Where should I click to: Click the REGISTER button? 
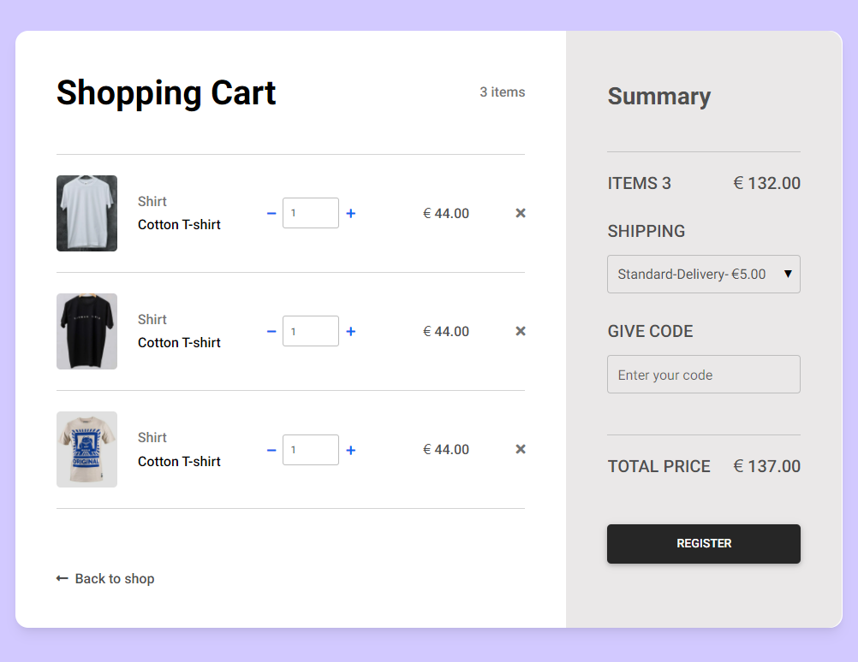(x=703, y=543)
